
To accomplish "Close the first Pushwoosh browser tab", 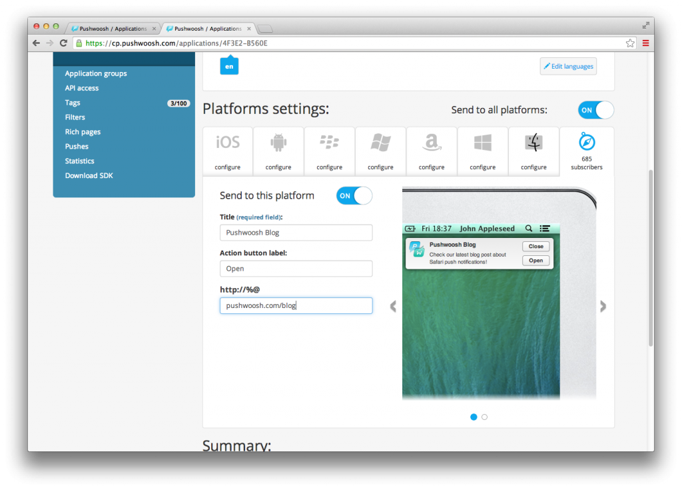I will (x=154, y=29).
